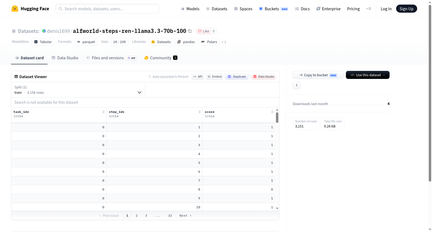The width and height of the screenshot is (432, 232).
Task: Sort by score column sort icon
Action: 272,112
